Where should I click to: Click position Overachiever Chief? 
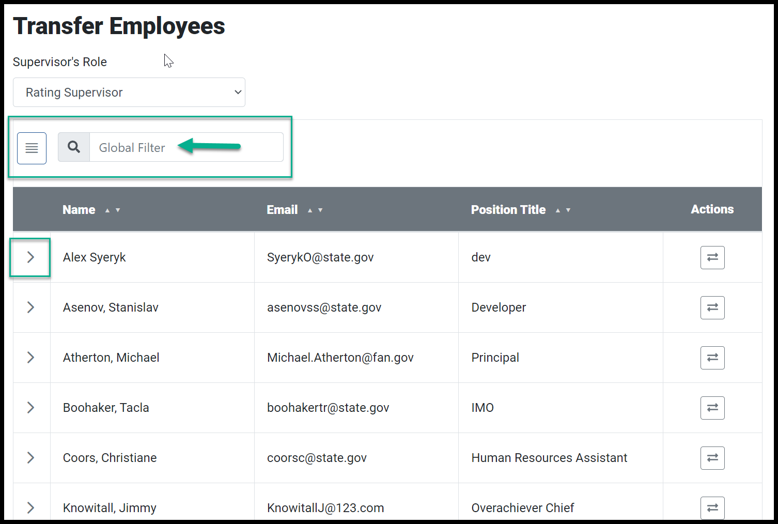click(523, 508)
